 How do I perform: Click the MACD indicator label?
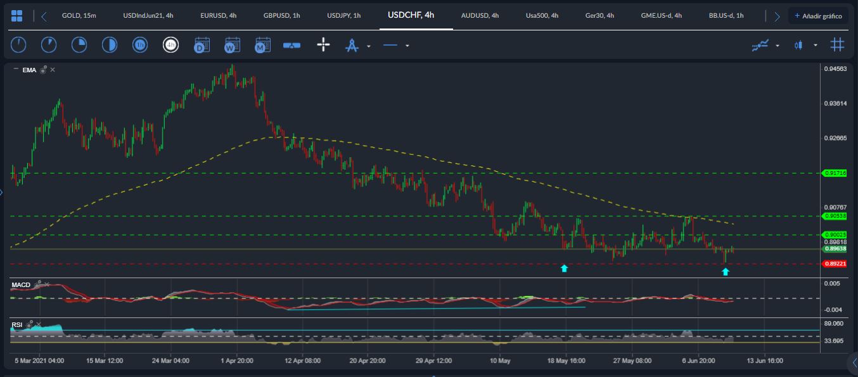(x=21, y=284)
